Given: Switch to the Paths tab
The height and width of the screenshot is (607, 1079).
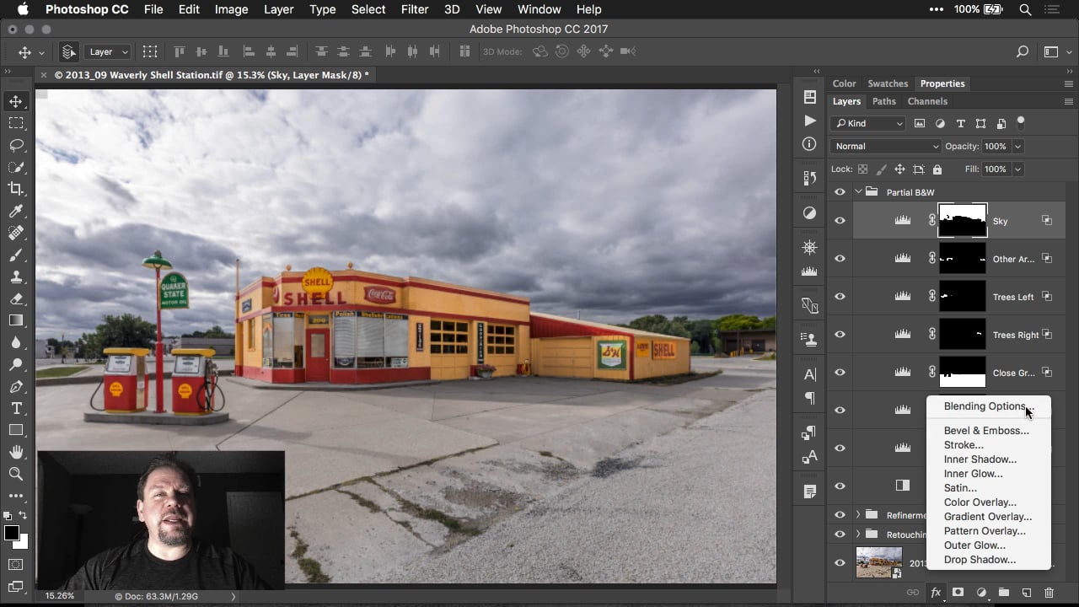Looking at the screenshot, I should pyautogui.click(x=883, y=101).
